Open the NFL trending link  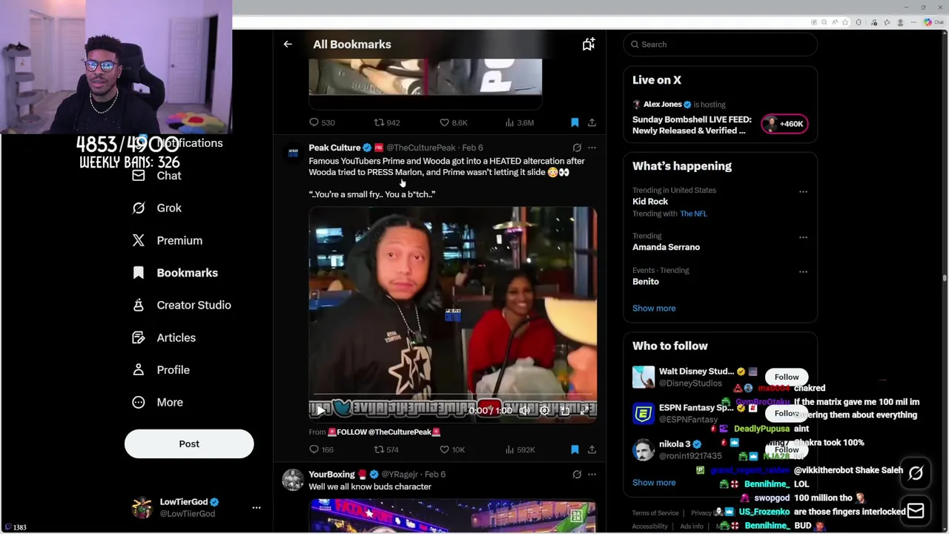click(x=693, y=214)
